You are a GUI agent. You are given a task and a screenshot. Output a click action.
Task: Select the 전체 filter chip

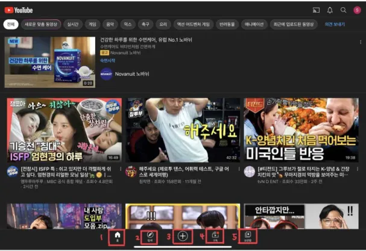tap(11, 24)
